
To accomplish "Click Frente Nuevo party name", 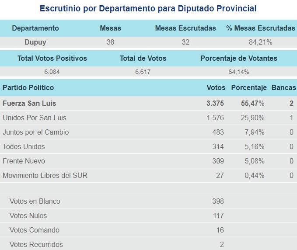I will click(x=24, y=161).
